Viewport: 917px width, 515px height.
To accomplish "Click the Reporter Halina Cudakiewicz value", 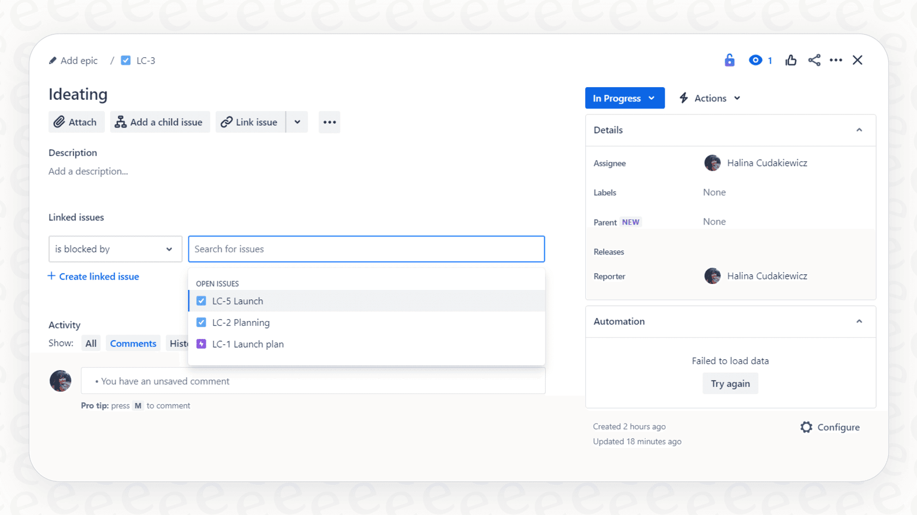I will [767, 276].
